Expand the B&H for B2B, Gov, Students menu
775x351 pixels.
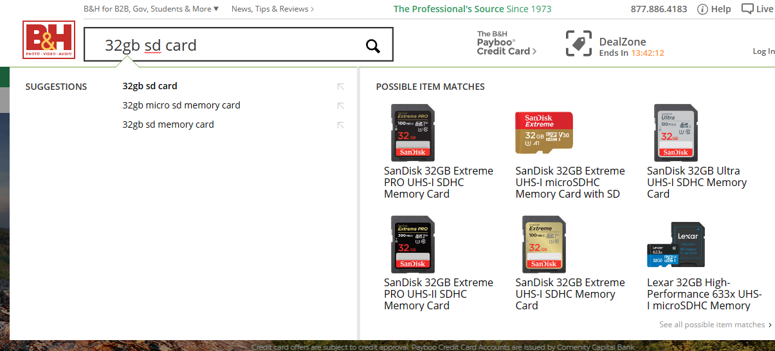click(x=151, y=9)
